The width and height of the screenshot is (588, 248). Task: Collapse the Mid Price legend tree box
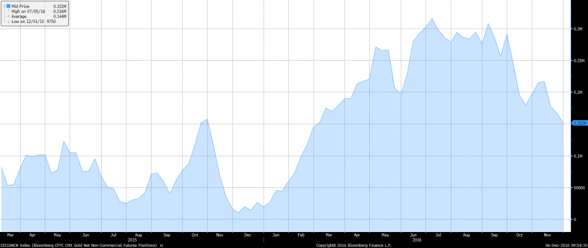[5, 6]
